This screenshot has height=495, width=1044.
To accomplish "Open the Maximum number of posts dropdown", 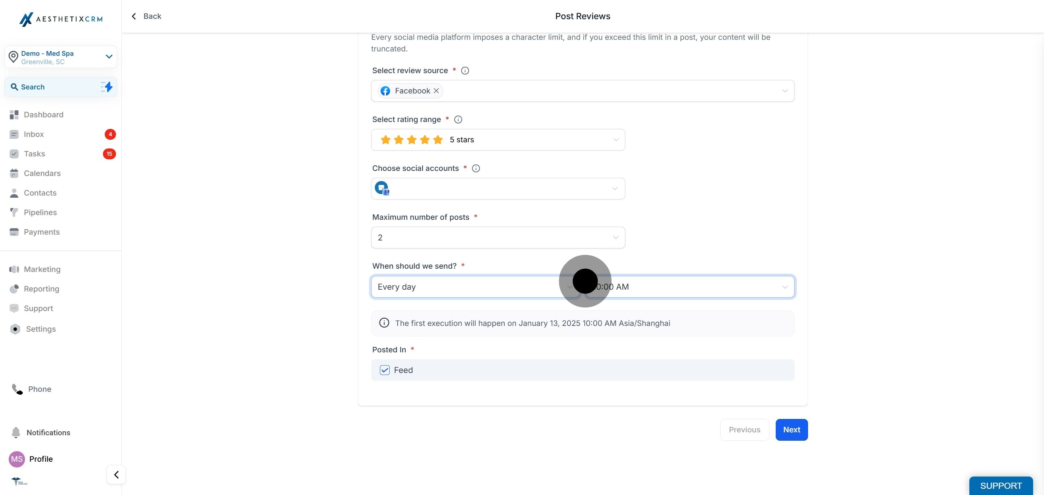I will (498, 238).
